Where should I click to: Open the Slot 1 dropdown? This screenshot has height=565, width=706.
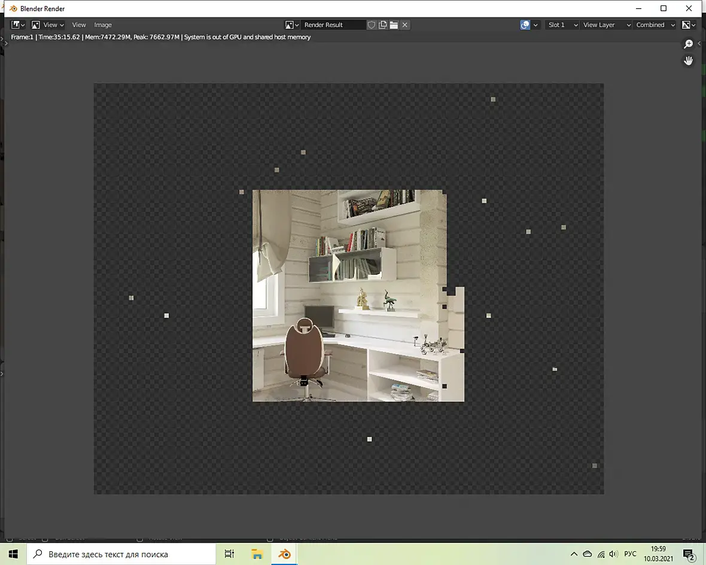[562, 25]
